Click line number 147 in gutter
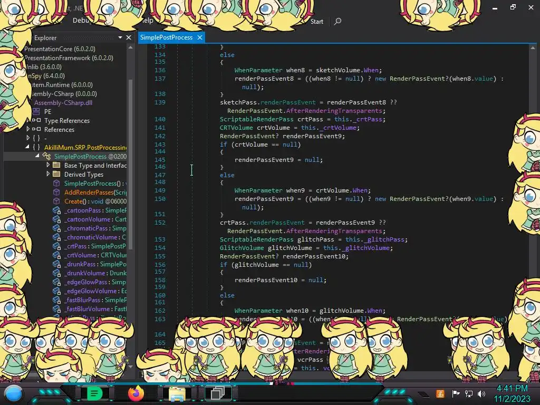This screenshot has width=540, height=405. 160,175
